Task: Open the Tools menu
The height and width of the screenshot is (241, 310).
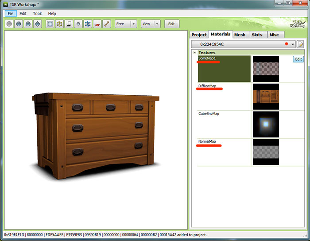Action: (38, 14)
